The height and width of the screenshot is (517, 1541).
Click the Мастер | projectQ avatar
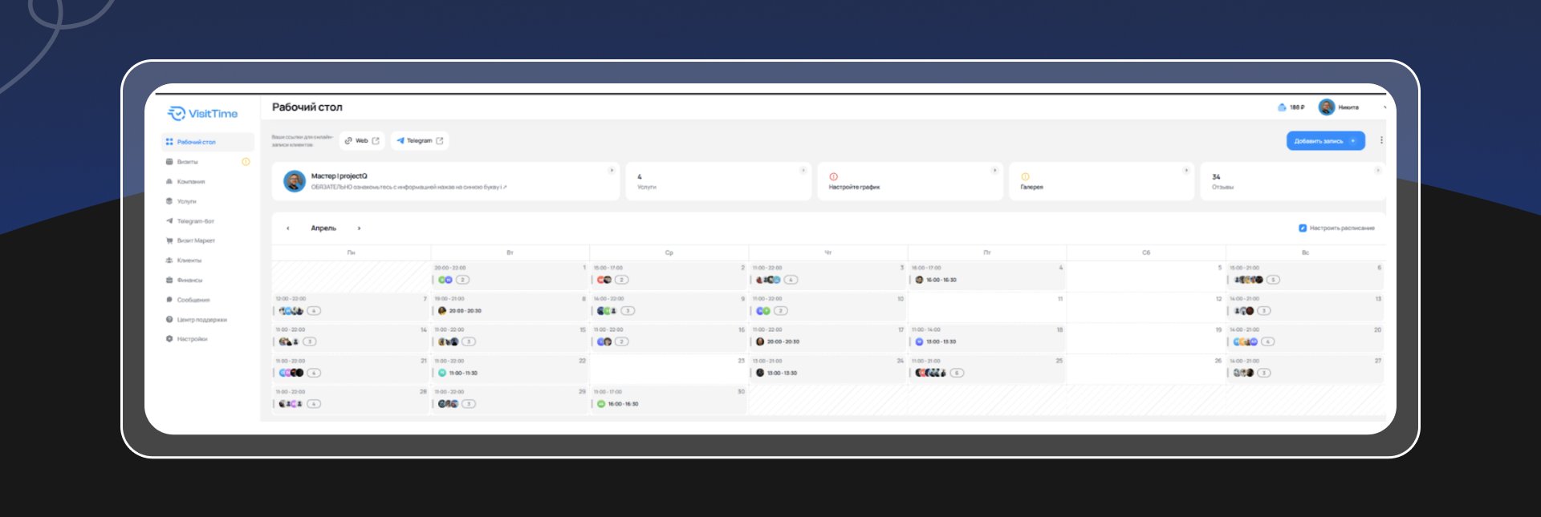tap(295, 181)
